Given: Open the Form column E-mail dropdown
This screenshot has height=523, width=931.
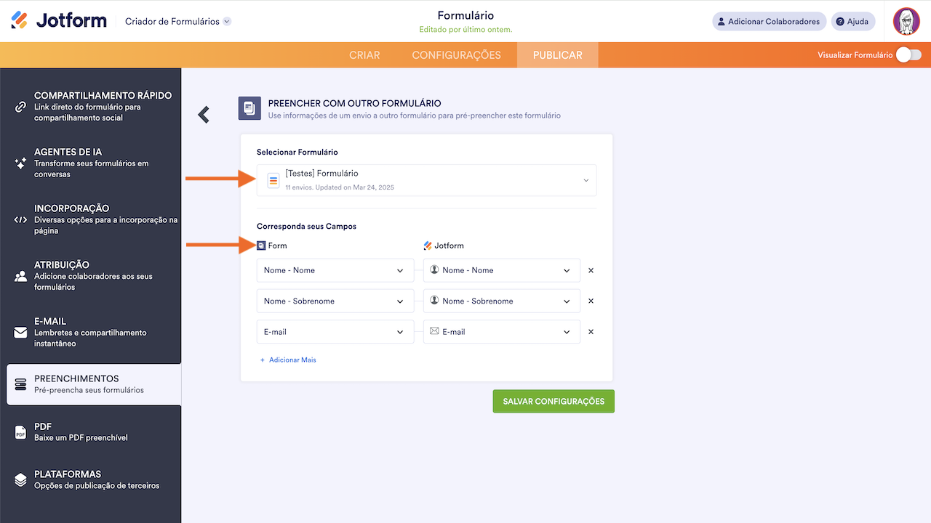Looking at the screenshot, I should (x=335, y=332).
